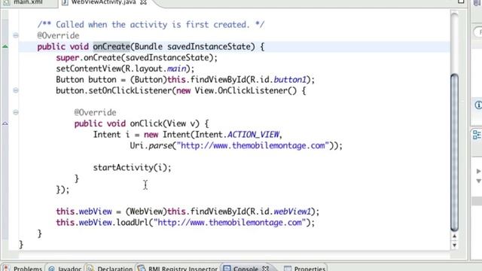The image size is (482, 271).
Task: Click the editor vertical scrollbar thumb
Action: [454, 152]
